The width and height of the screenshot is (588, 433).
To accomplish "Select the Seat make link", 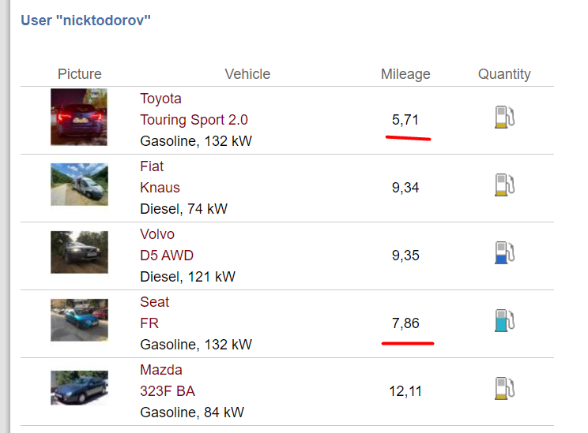I will pos(154,302).
